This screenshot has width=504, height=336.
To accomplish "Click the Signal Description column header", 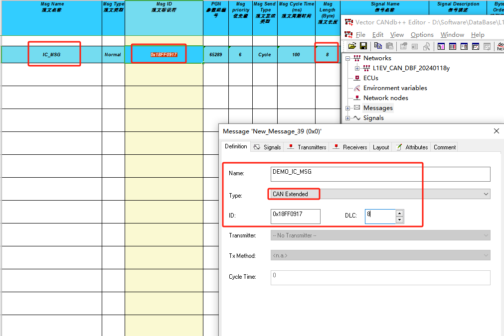I will click(x=458, y=7).
